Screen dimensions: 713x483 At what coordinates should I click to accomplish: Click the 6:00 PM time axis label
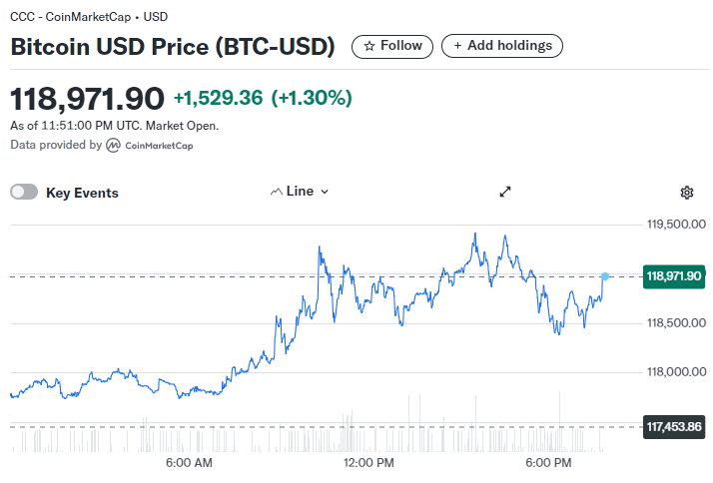tap(548, 463)
